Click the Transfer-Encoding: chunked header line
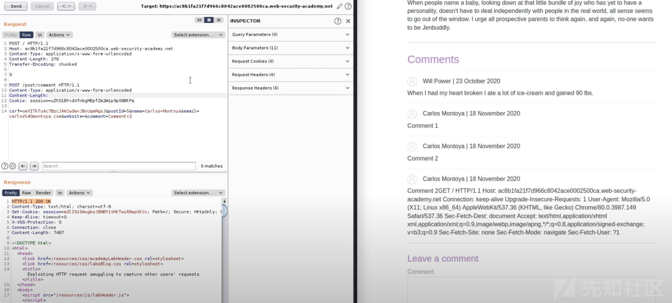The height and width of the screenshot is (303, 672). tap(43, 64)
